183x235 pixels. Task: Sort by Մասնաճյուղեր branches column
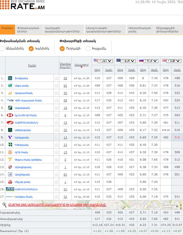pos(65,65)
